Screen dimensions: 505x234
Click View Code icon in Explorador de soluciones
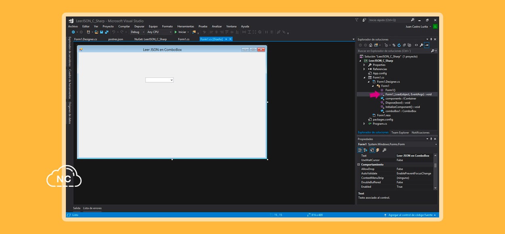coord(416,45)
